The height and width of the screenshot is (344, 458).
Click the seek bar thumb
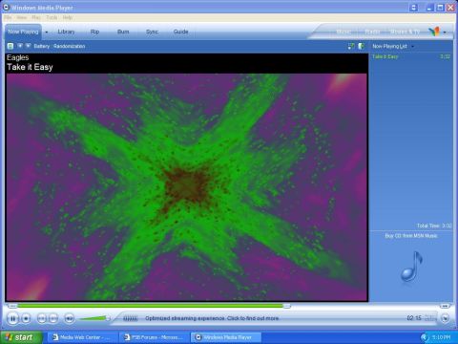(287, 306)
